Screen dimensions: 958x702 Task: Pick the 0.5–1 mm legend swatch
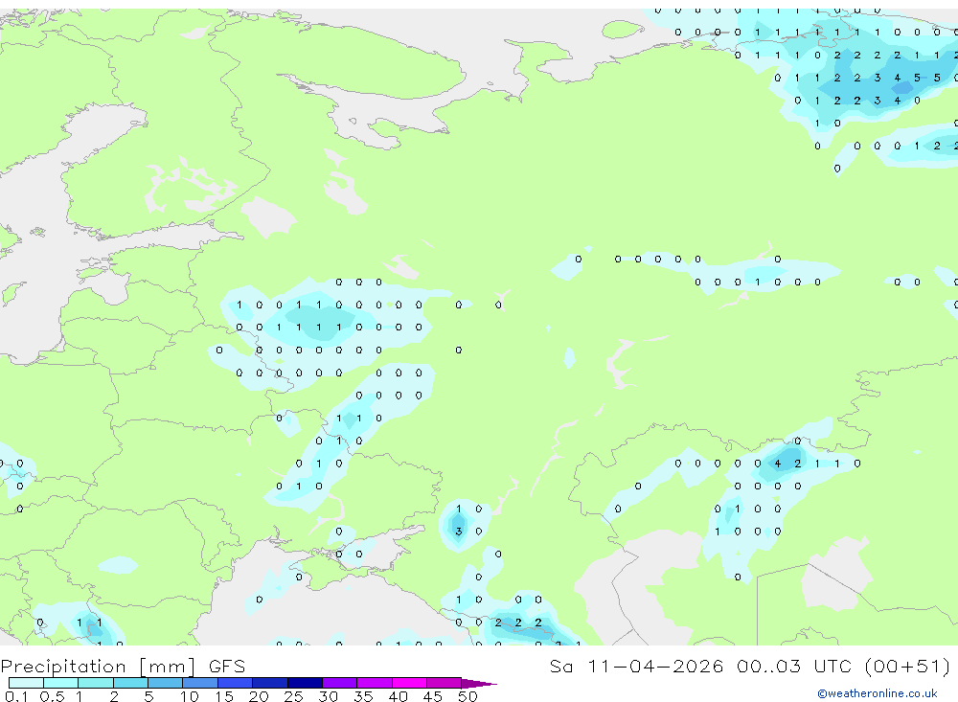click(x=61, y=683)
